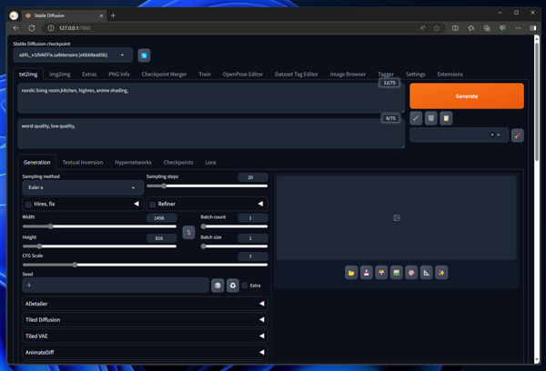Send image to extras with triangle ruler icon
This screenshot has width=546, height=371.
[426, 273]
